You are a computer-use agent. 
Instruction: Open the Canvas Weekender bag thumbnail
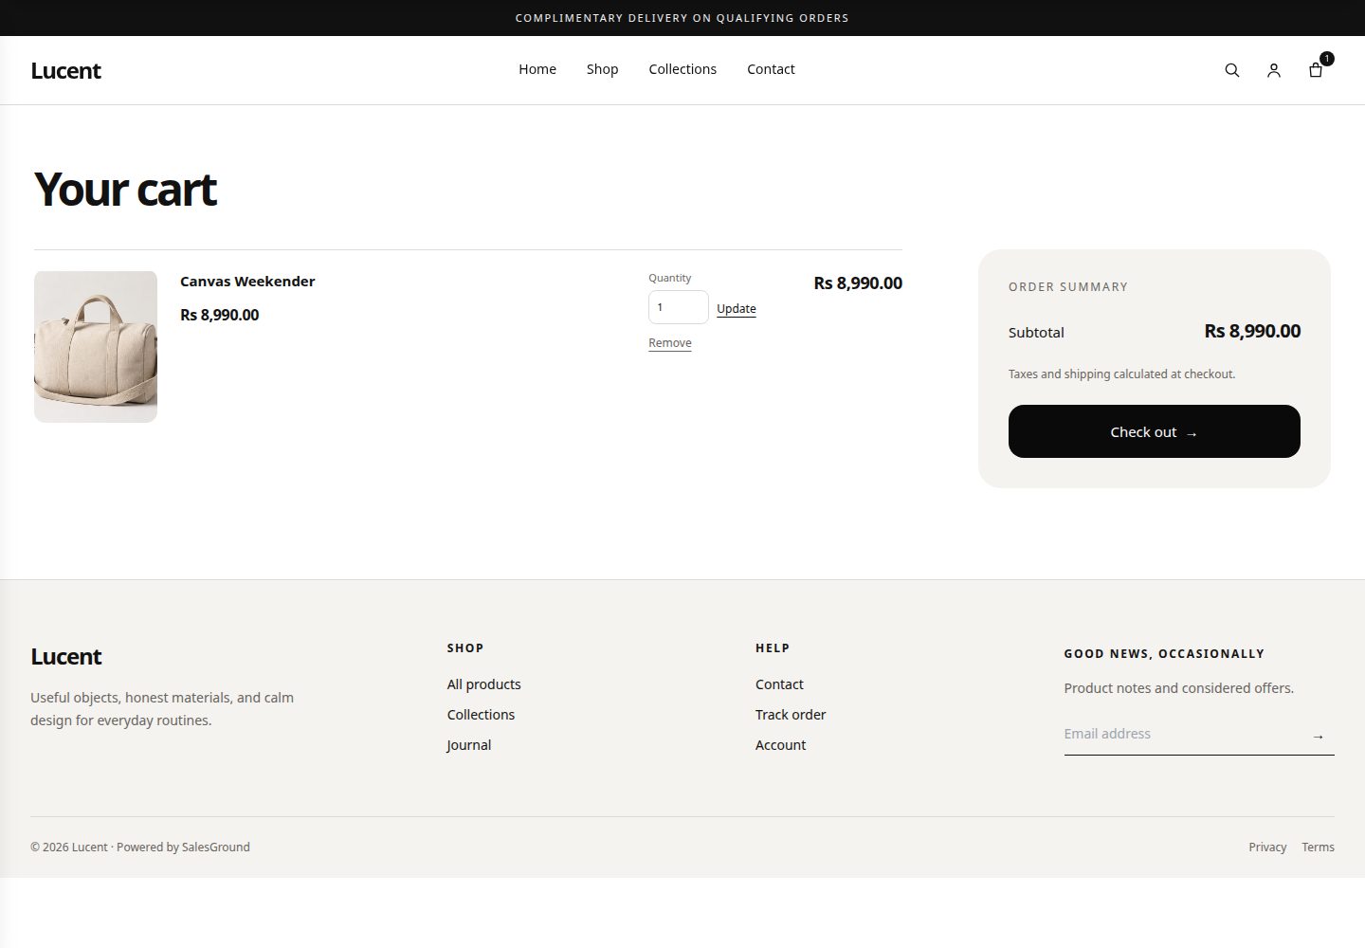point(96,347)
